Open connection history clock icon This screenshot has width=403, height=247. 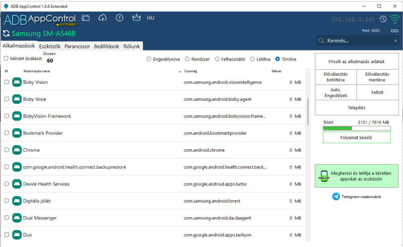(383, 19)
